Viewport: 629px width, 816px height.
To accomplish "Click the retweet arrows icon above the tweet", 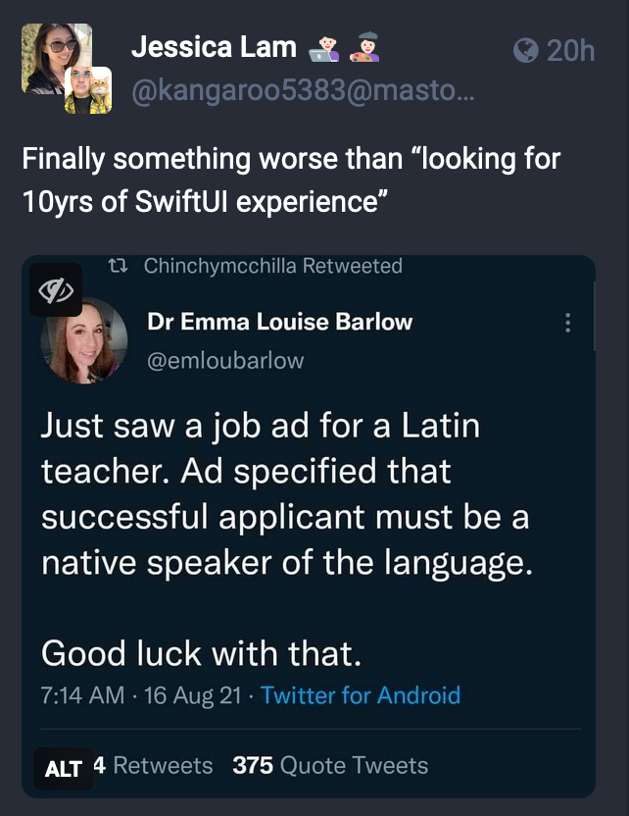I will click(x=118, y=266).
